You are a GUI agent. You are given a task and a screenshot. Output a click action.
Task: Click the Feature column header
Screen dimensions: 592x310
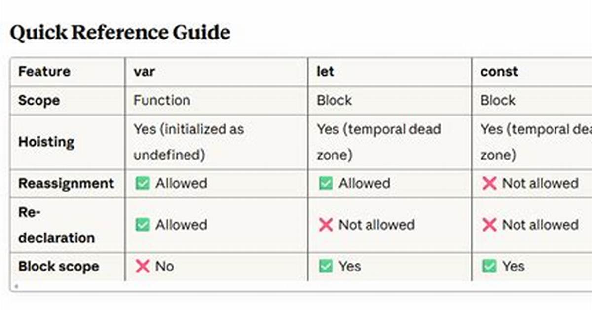tap(44, 72)
